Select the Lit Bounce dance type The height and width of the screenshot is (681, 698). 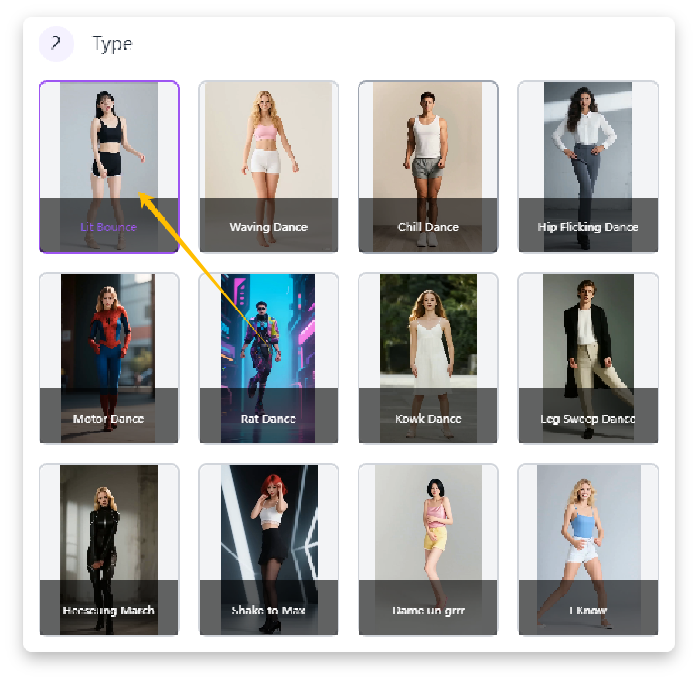tap(108, 155)
